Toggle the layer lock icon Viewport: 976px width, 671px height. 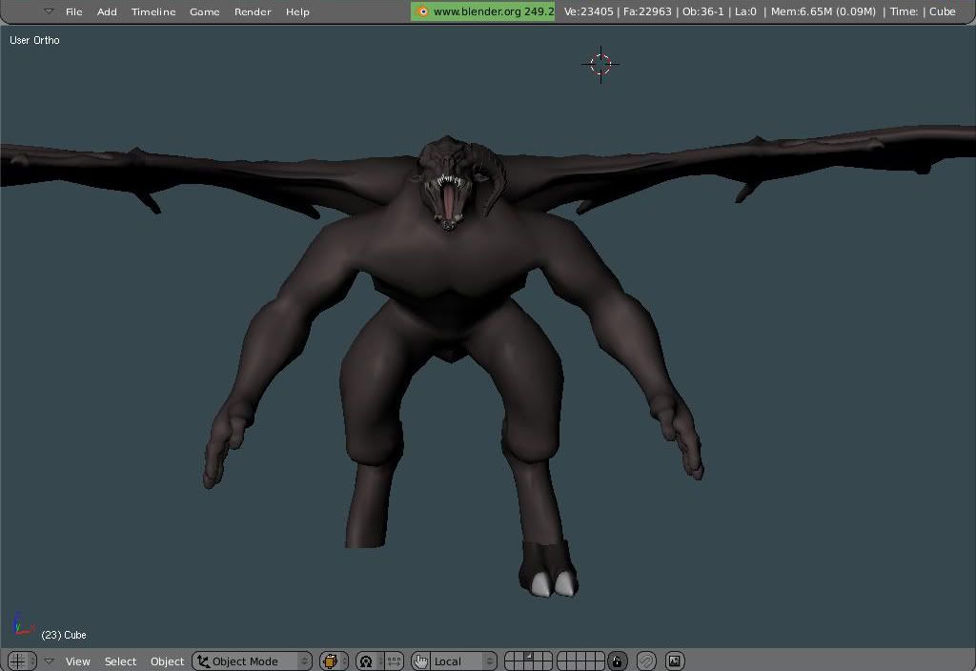coord(618,661)
